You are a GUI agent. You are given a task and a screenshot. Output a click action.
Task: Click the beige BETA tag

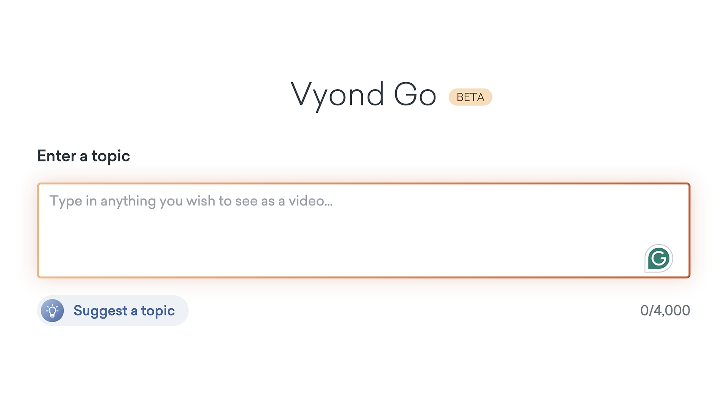pos(470,97)
